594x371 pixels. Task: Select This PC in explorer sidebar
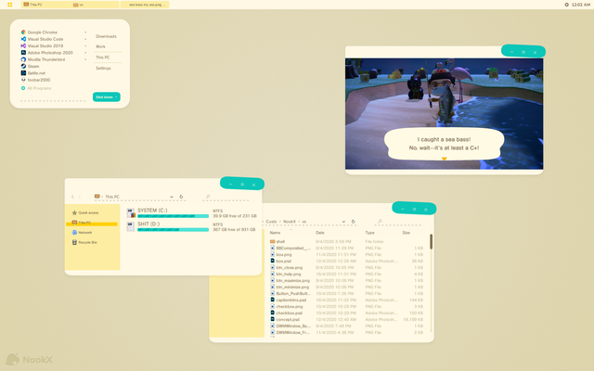(92, 223)
